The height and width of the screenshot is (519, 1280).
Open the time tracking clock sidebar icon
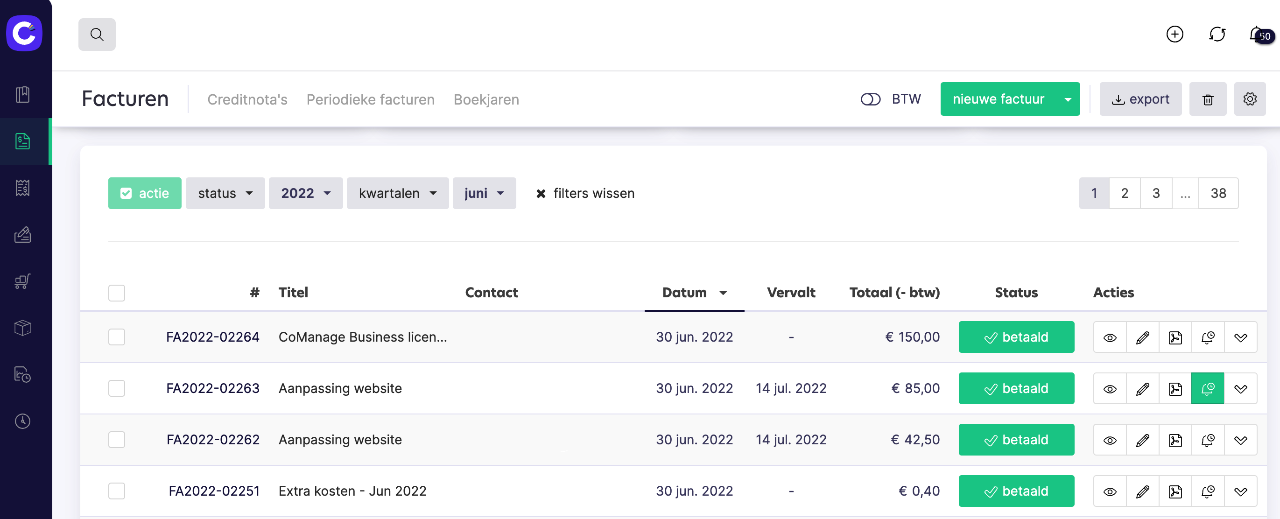[x=22, y=421]
